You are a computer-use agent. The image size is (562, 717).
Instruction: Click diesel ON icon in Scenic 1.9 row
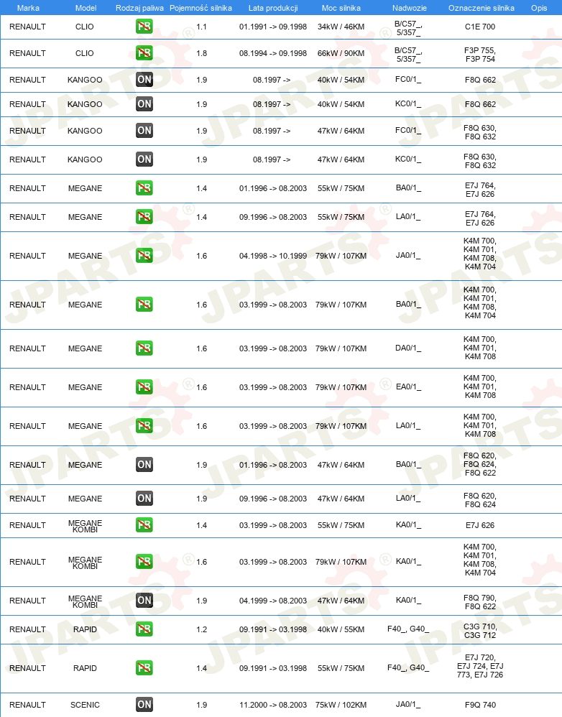tap(144, 705)
